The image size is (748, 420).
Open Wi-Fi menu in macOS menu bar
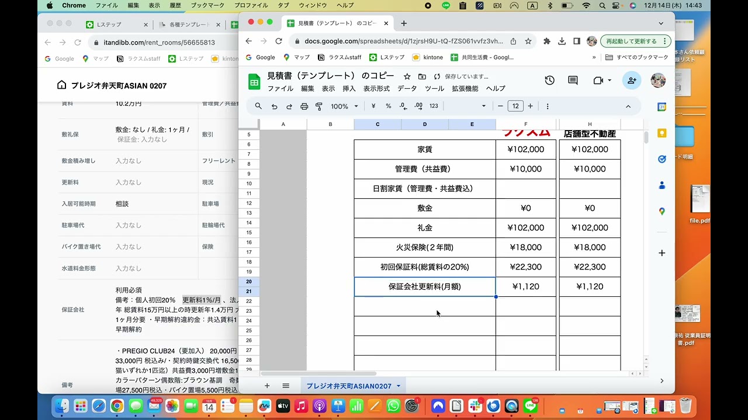coord(586,5)
